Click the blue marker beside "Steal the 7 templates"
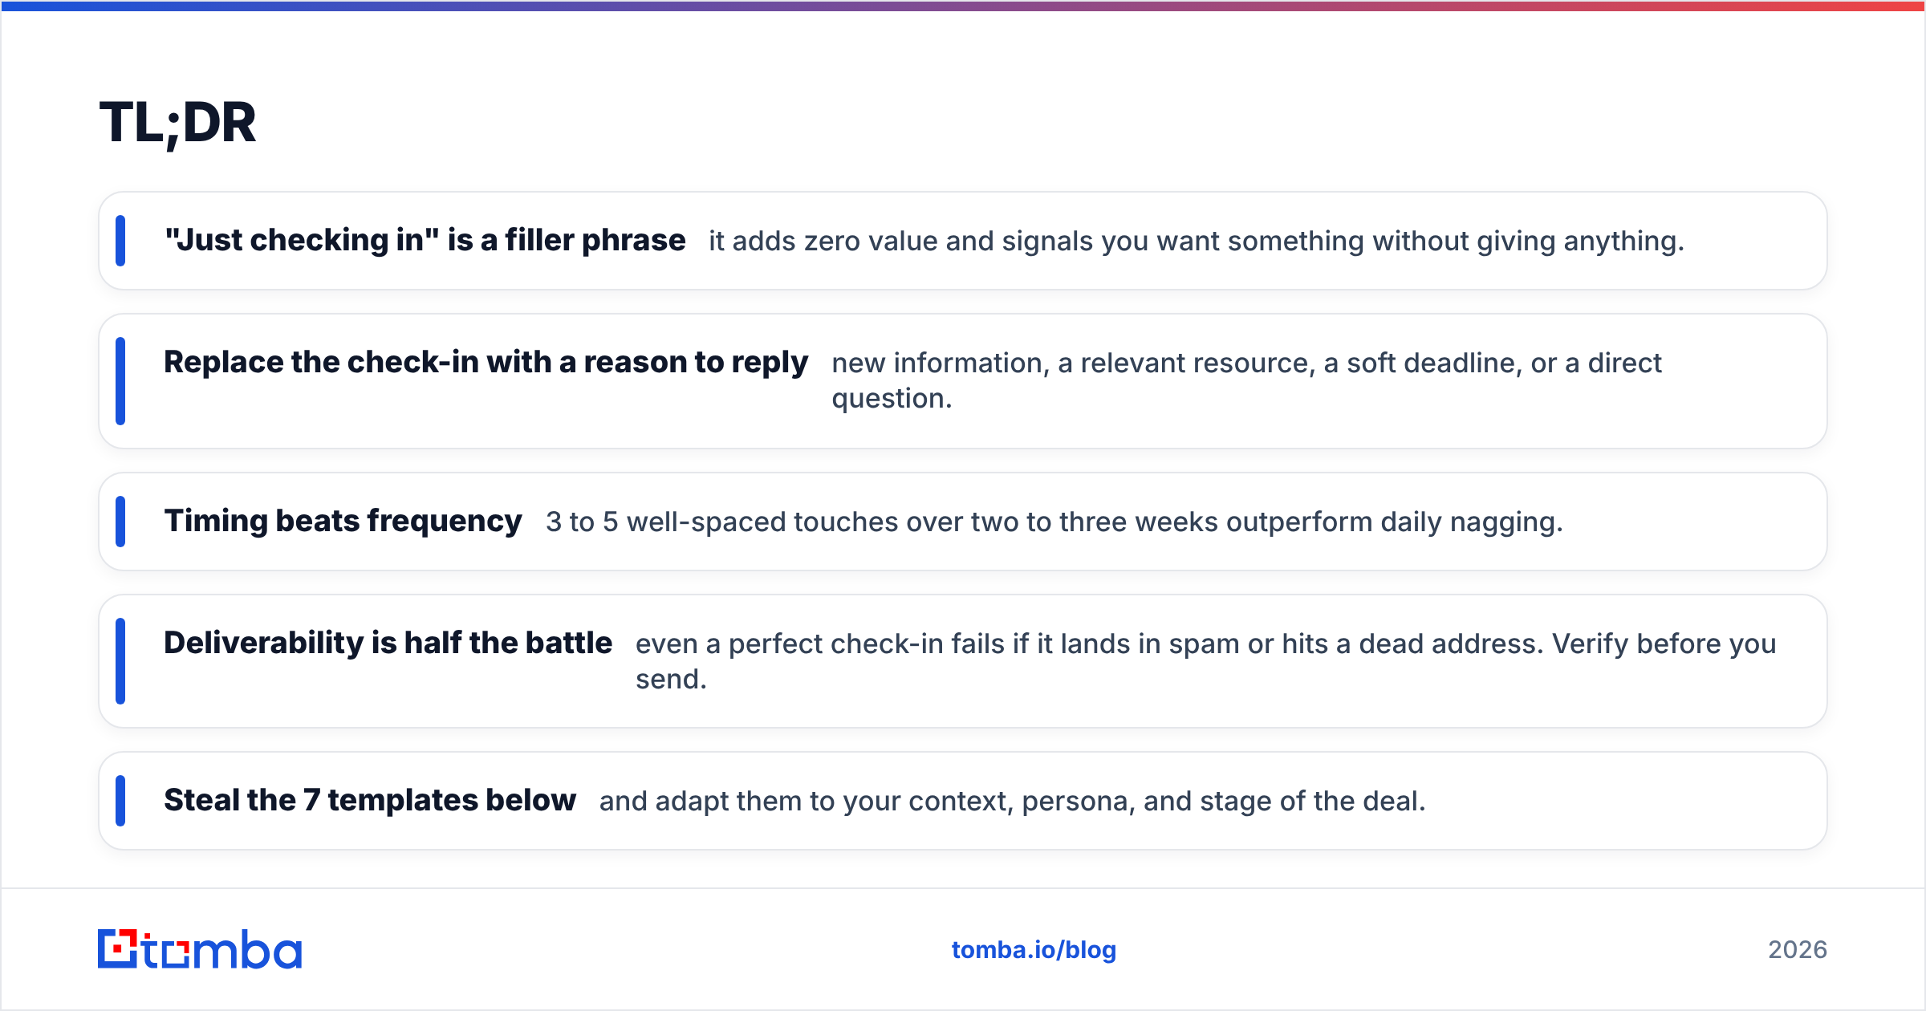 120,801
